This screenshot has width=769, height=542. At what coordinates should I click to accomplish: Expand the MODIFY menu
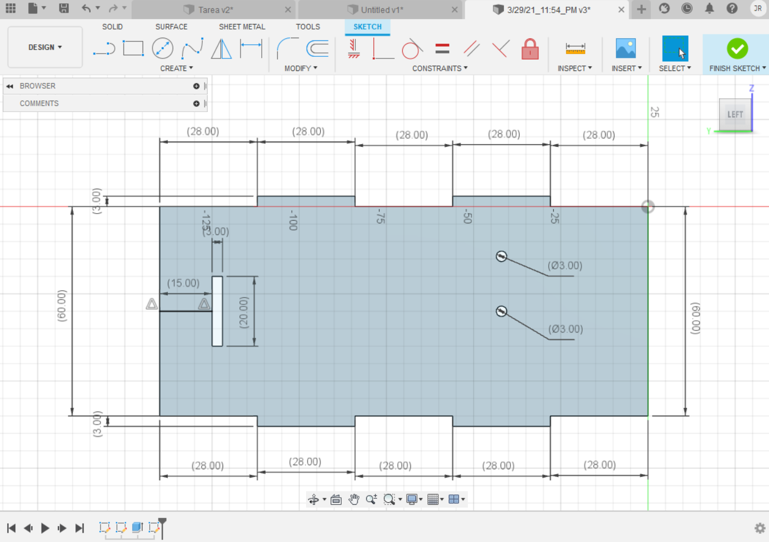tap(301, 68)
